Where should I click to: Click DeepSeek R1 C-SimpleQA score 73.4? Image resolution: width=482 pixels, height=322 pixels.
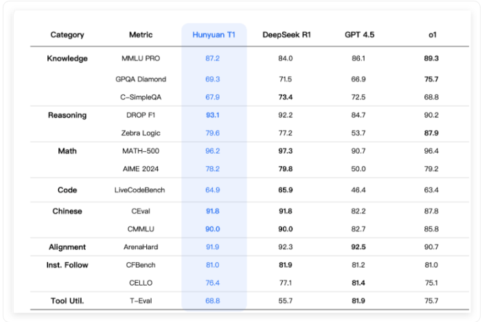[x=285, y=97]
